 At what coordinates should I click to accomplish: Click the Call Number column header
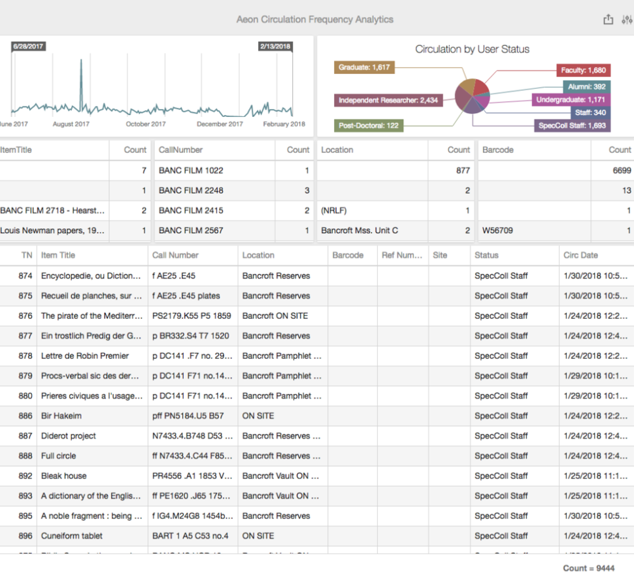click(175, 256)
